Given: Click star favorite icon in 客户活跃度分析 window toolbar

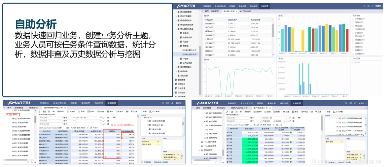Looking at the screenshot, I should [x=240, y=112].
